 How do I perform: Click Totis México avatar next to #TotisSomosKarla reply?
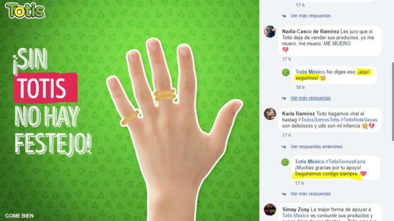coord(285,162)
